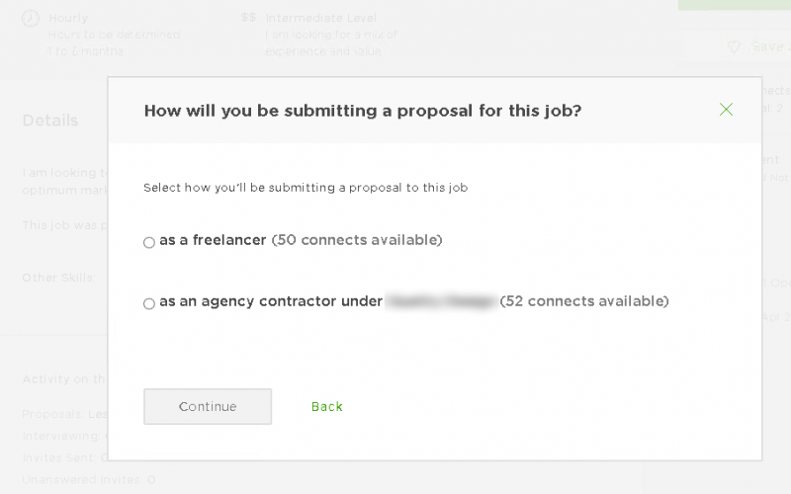The width and height of the screenshot is (791, 494).
Task: Click the clock icon beside Hourly
Action: point(31,18)
